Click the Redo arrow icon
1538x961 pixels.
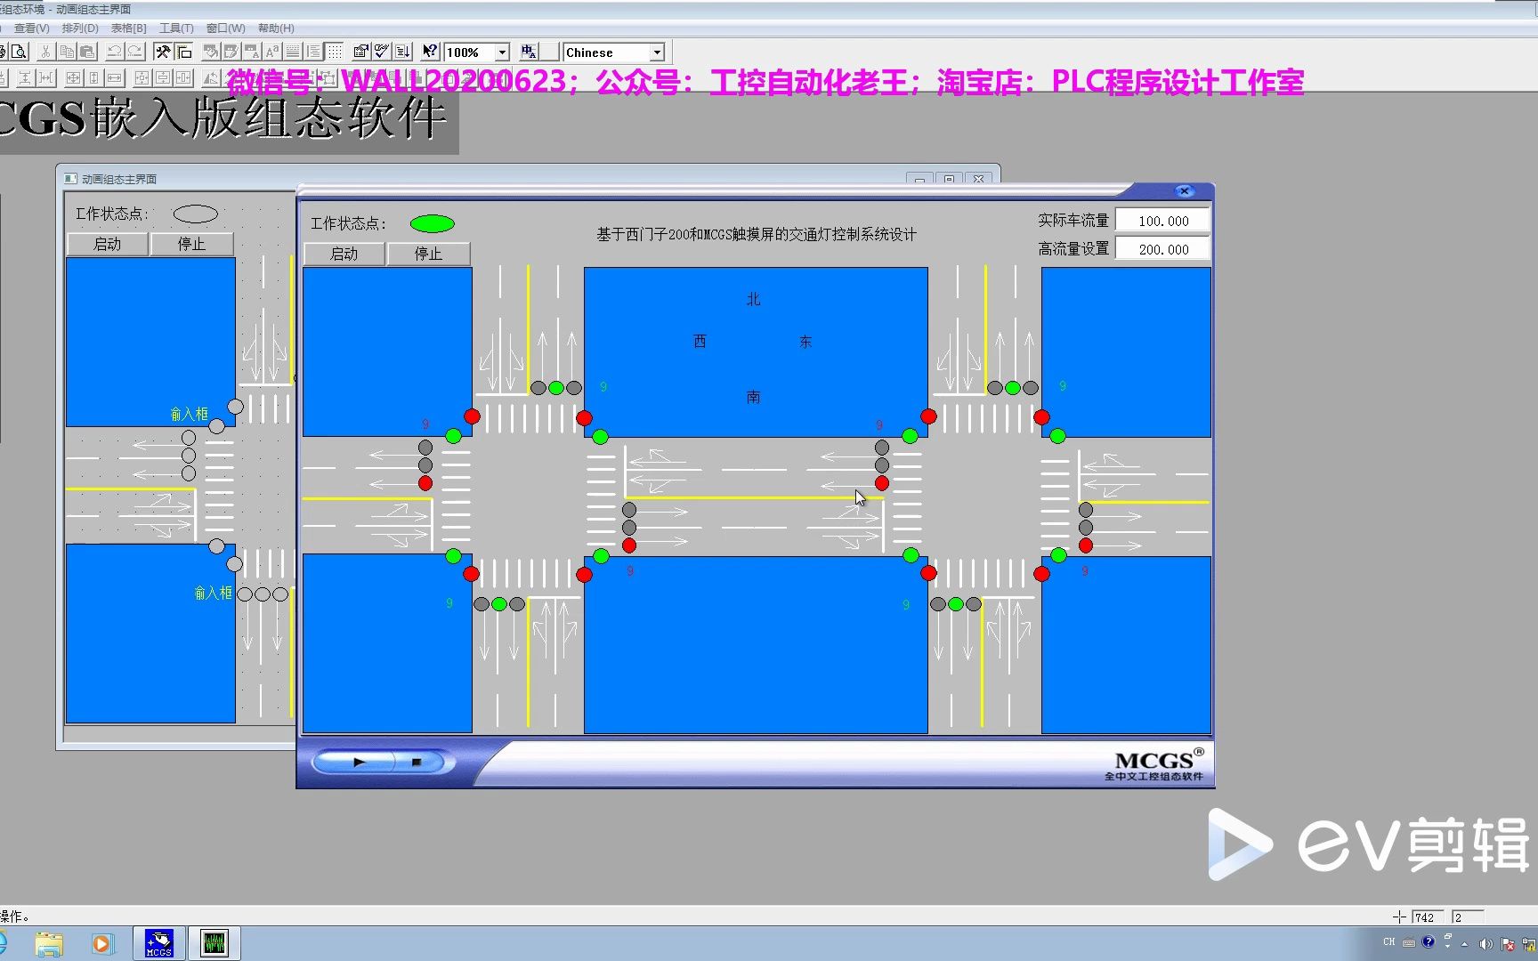134,52
